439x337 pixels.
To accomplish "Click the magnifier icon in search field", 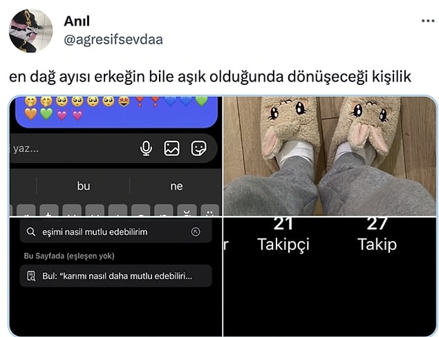I will pos(31,232).
